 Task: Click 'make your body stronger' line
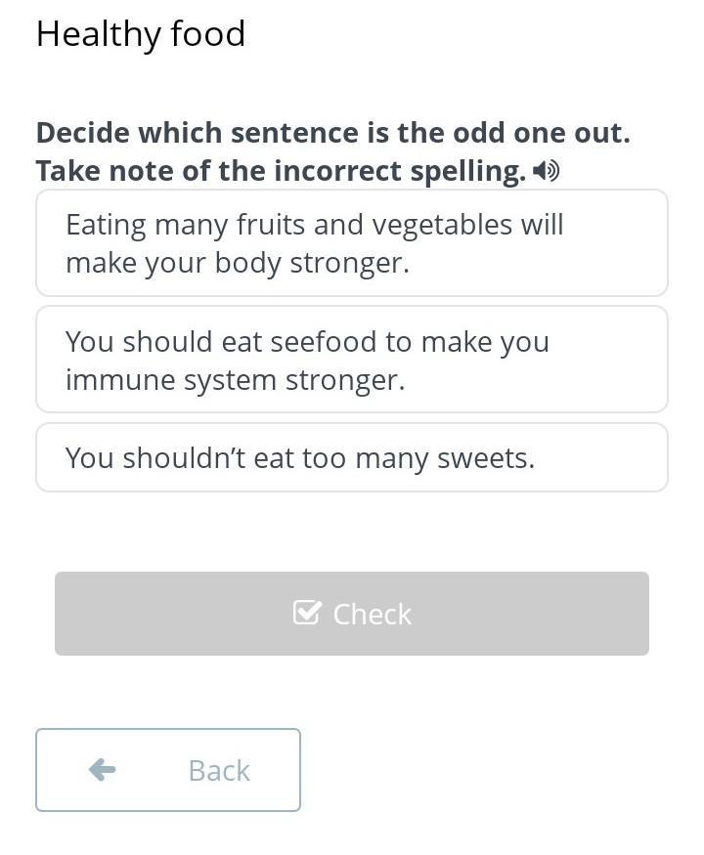pyautogui.click(x=237, y=264)
